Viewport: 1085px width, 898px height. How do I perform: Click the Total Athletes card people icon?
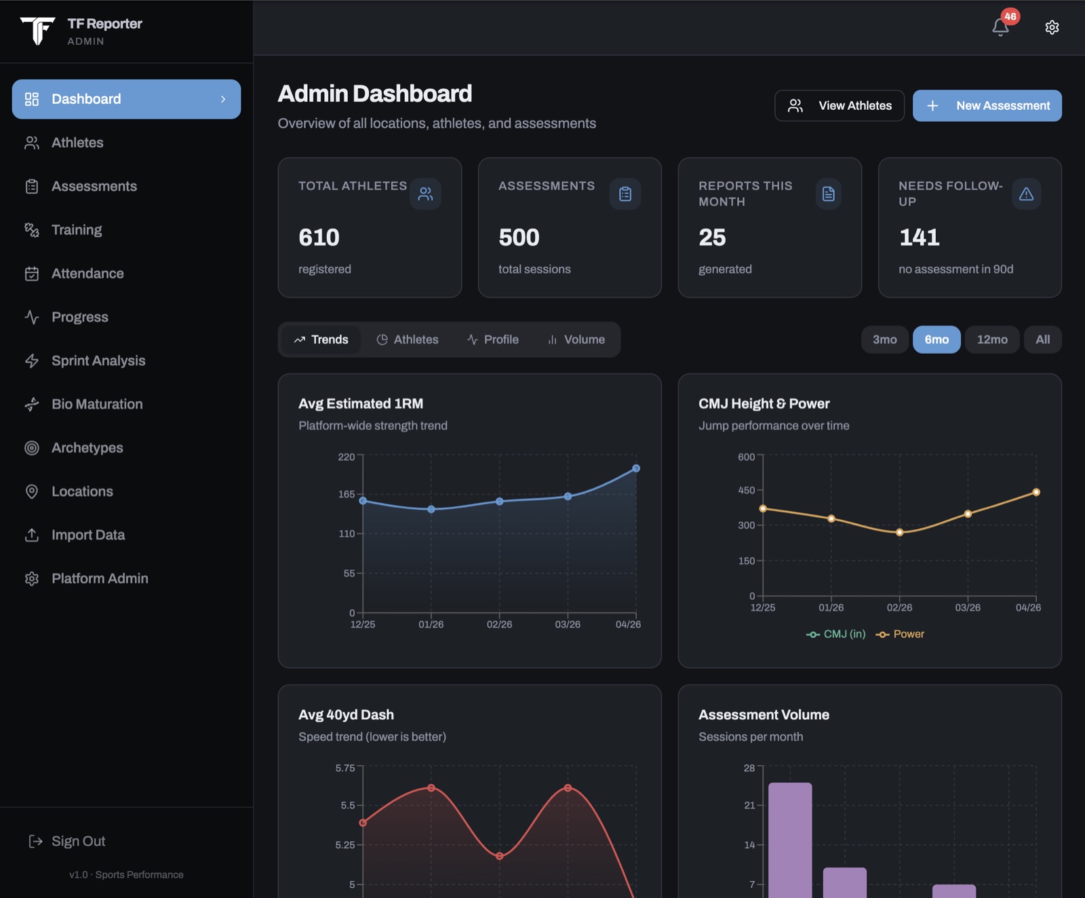pyautogui.click(x=425, y=194)
